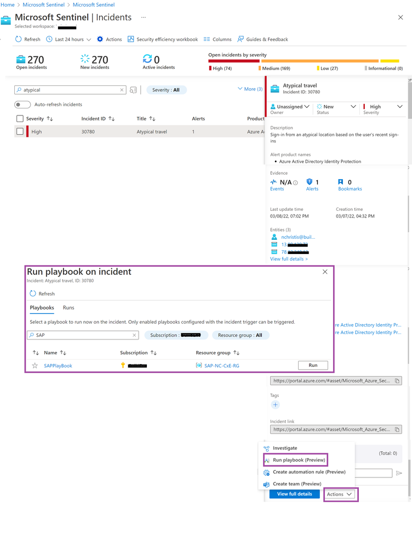This screenshot has height=547, width=412.
Task: Sort incidents by Title column
Action: coord(146,119)
